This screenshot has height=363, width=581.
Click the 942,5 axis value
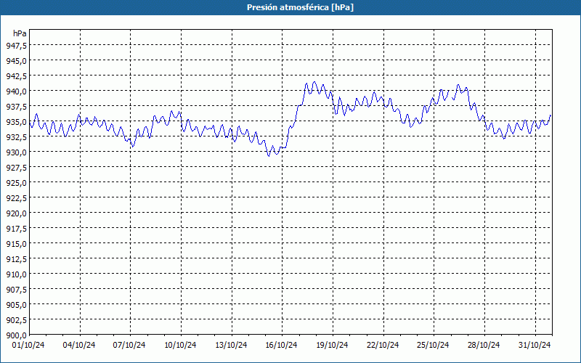pos(16,76)
